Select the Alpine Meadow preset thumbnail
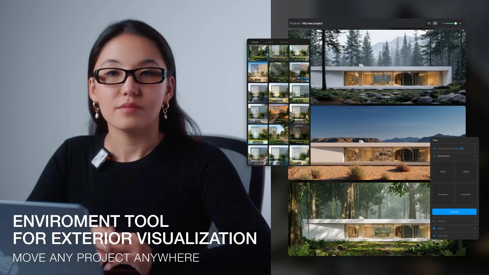This screenshot has height=275, width=489. (x=299, y=53)
